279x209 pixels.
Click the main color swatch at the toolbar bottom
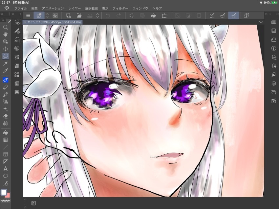(x=4, y=192)
